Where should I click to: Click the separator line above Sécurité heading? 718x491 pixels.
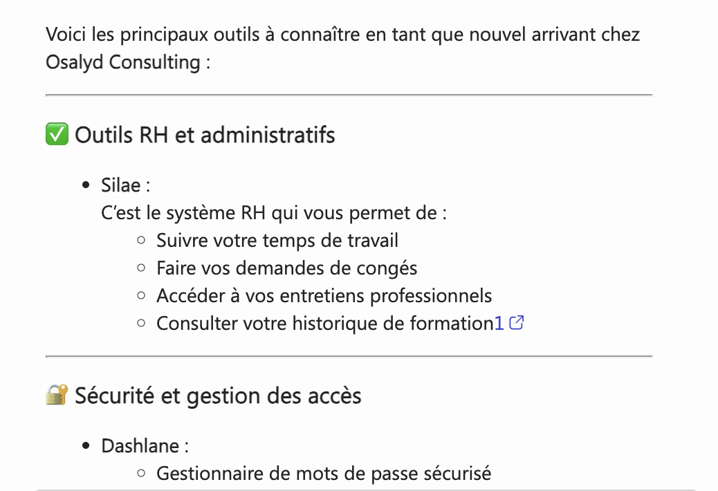[x=349, y=356]
